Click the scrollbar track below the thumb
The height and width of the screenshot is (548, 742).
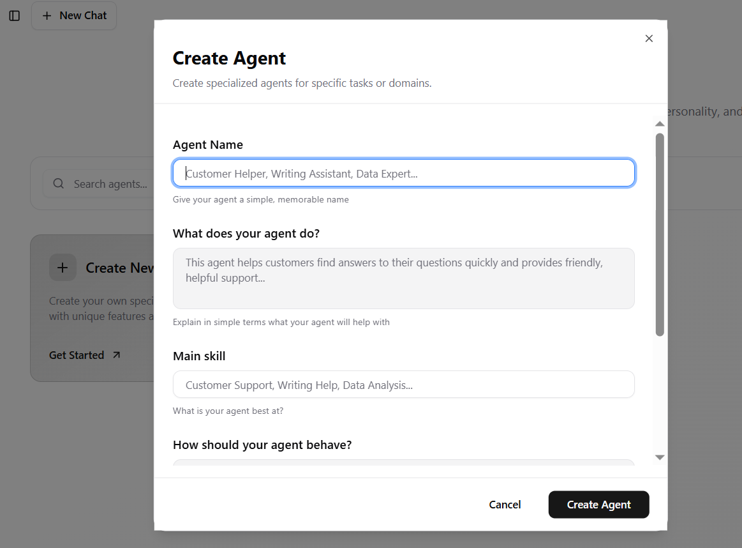pos(660,396)
